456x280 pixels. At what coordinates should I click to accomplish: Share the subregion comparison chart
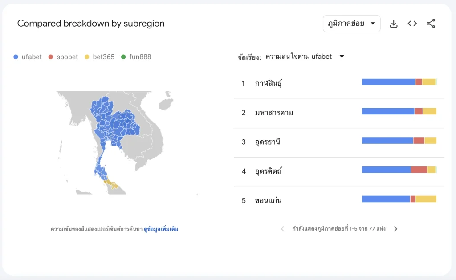tap(431, 24)
